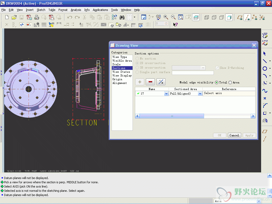Viewport: 272px width, 204px height.
Task: Cancel the Drawing View dialog
Action: [234, 135]
